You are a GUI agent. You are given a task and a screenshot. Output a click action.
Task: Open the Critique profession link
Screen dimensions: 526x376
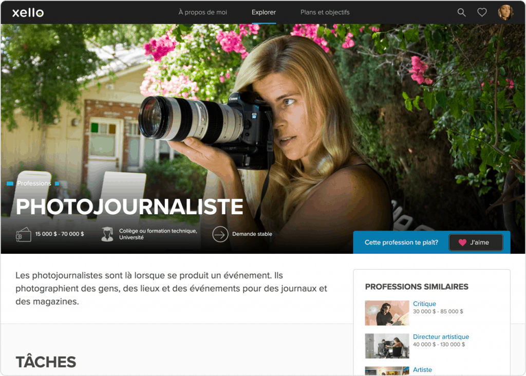click(424, 304)
